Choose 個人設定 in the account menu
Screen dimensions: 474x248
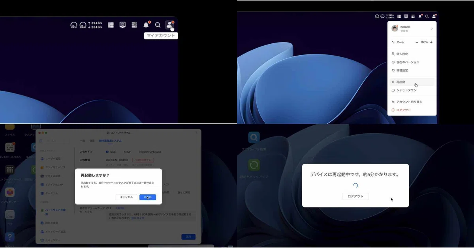coord(412,54)
